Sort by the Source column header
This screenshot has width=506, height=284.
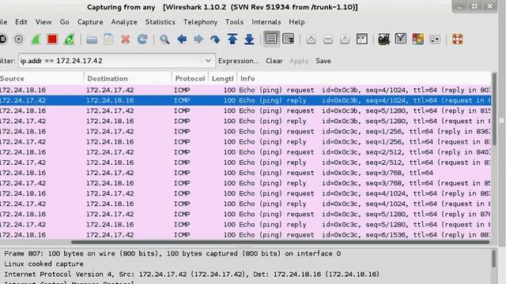point(41,79)
